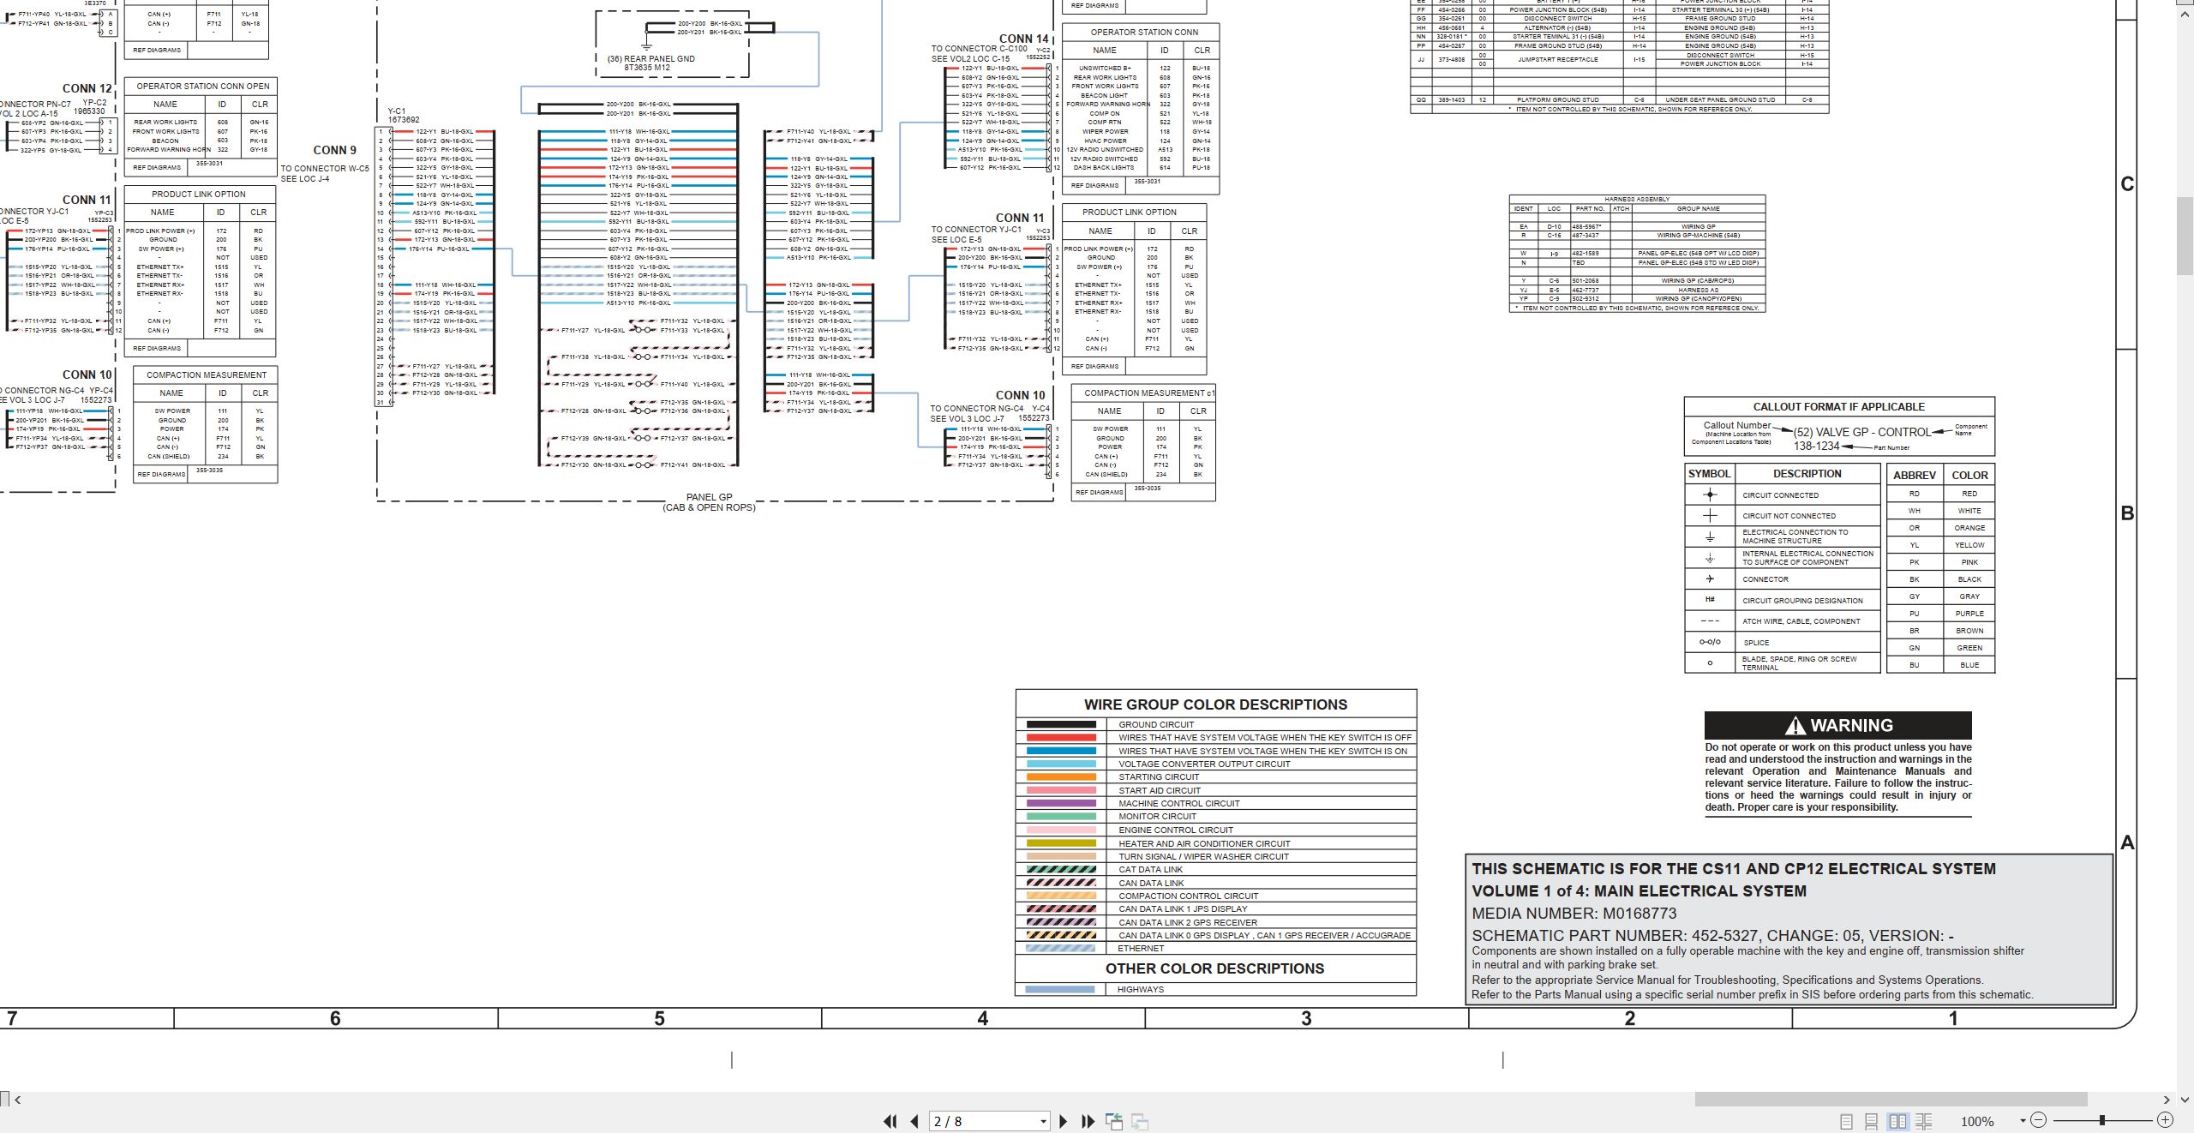
Task: Enable continuous scrolling page view
Action: (x=1872, y=1121)
